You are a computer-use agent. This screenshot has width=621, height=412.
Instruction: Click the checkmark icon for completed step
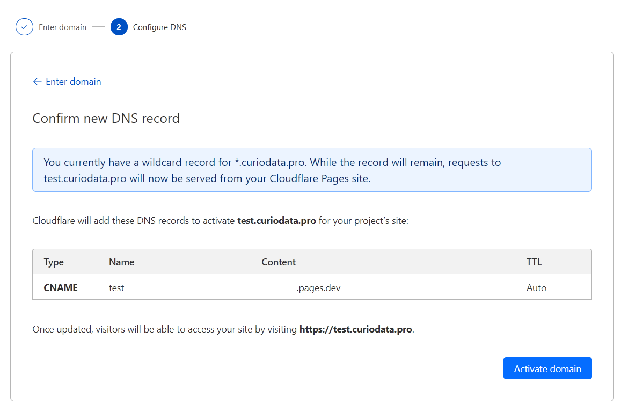24,27
